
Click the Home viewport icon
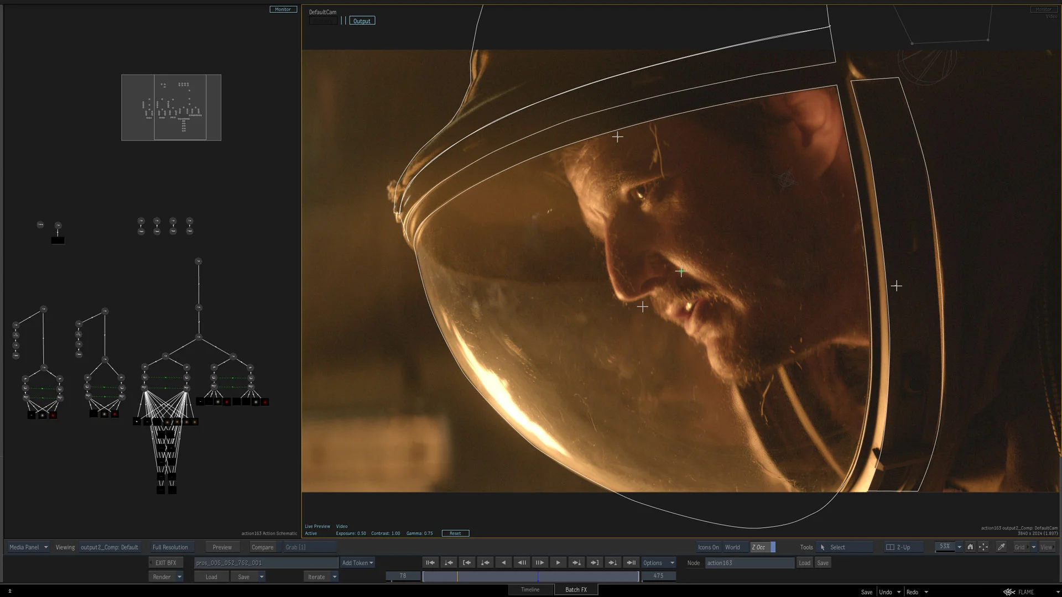[x=970, y=547]
